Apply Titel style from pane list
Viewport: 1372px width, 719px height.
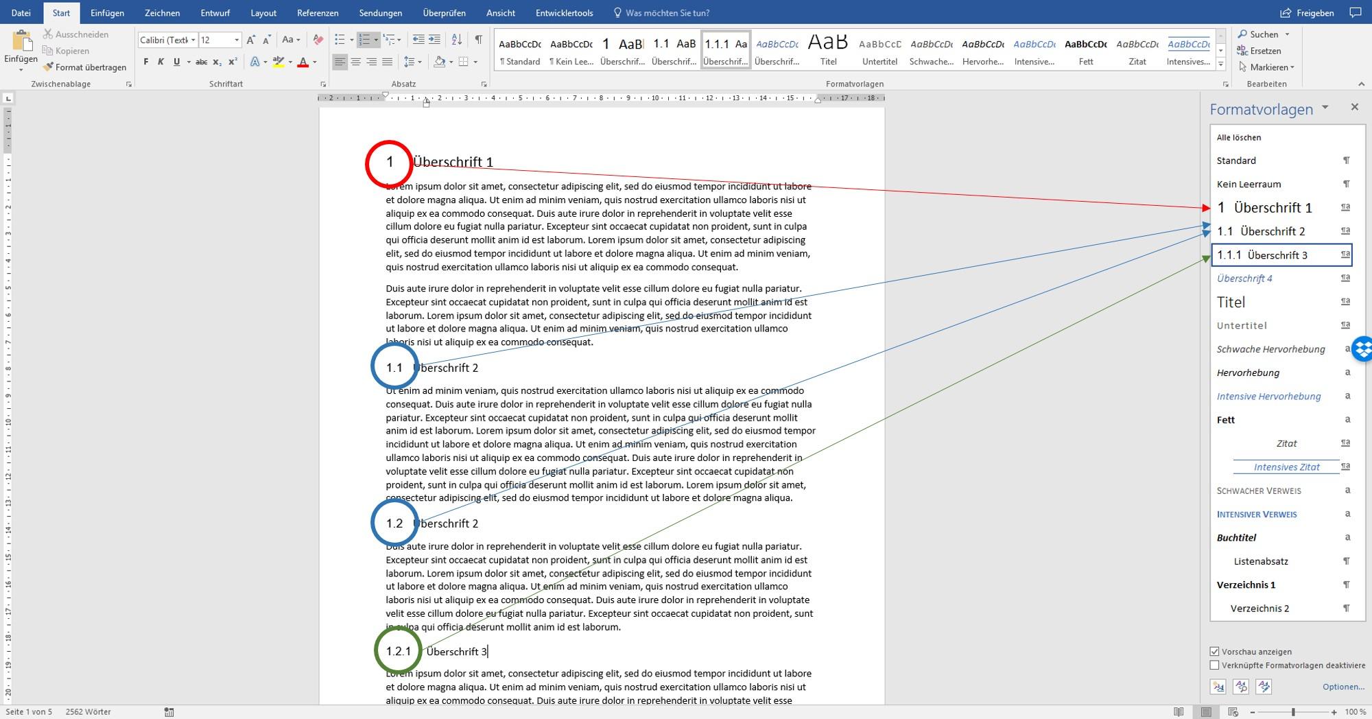coord(1283,302)
